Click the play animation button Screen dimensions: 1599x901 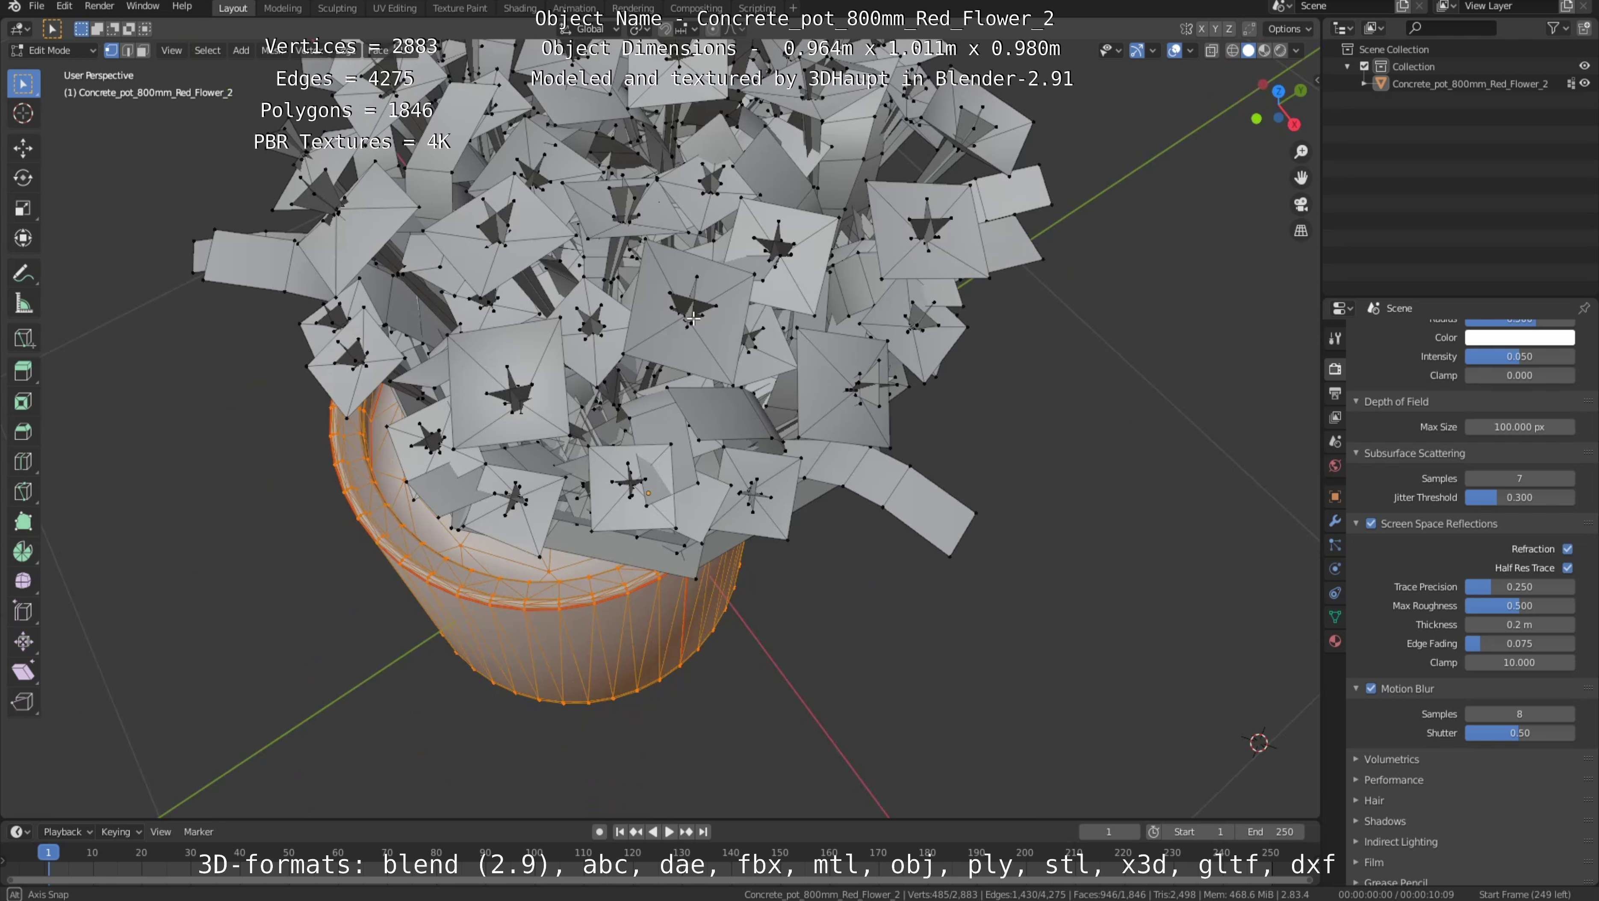669,832
